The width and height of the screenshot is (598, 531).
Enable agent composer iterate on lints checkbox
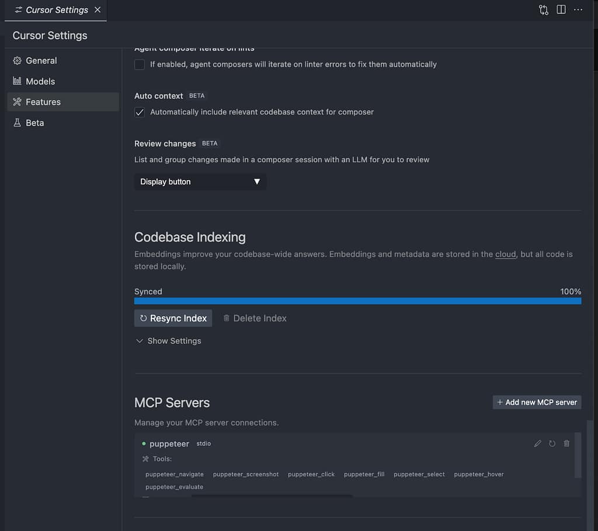pyautogui.click(x=140, y=64)
